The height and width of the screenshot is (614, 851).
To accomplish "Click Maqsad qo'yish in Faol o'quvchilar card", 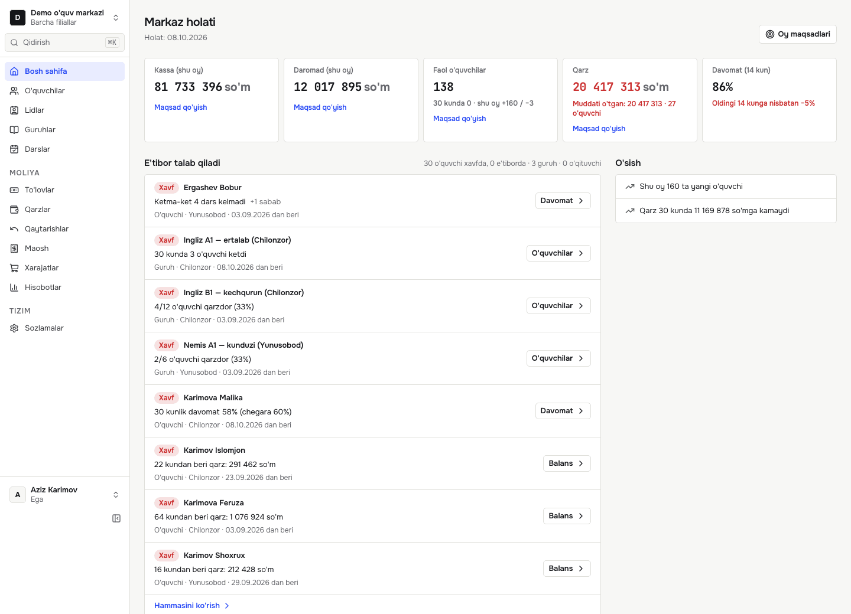I will [460, 119].
